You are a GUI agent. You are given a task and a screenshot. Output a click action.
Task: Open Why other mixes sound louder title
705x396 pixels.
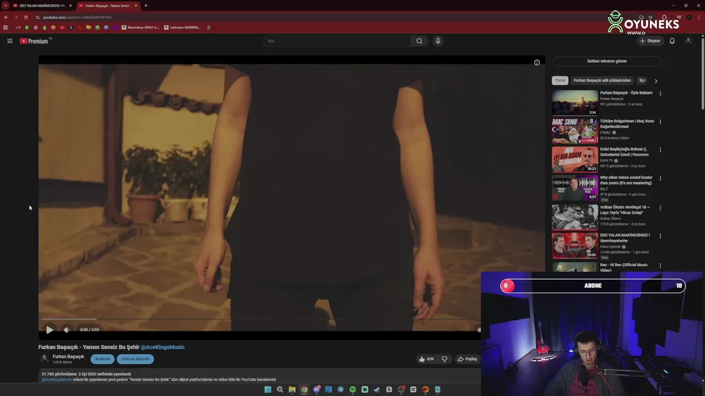(626, 180)
